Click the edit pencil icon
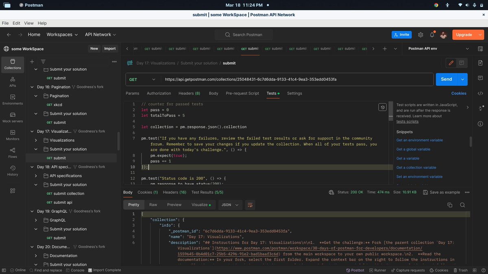Image resolution: width=488 pixels, height=274 pixels. [x=451, y=63]
